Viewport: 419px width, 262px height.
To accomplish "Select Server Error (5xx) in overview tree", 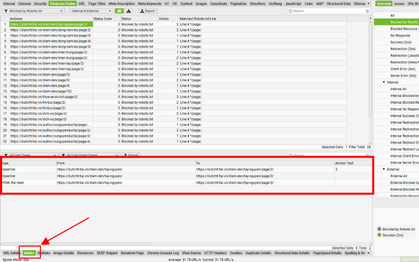I will tap(403, 75).
